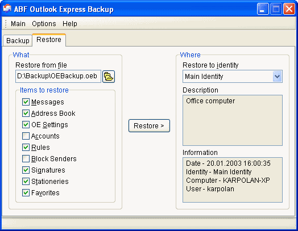Disable the Signatures checkbox
The height and width of the screenshot is (231, 298).
[26, 170]
